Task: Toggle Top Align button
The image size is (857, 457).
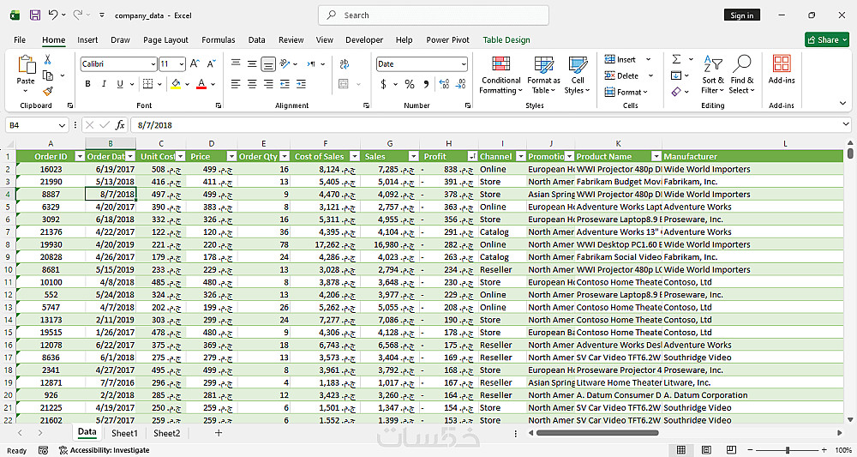Action: coord(236,64)
